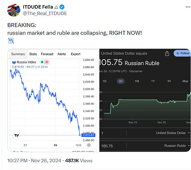Screen dimensions: 191x170
Task: Toggle the green dot indicator beside Russia Index
Action: pos(42,62)
